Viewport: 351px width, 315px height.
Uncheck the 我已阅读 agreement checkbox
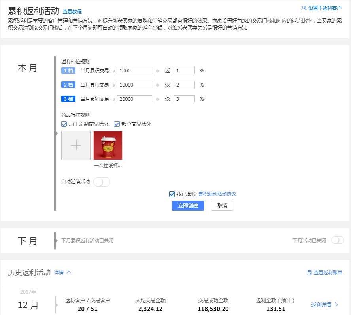[x=172, y=194]
